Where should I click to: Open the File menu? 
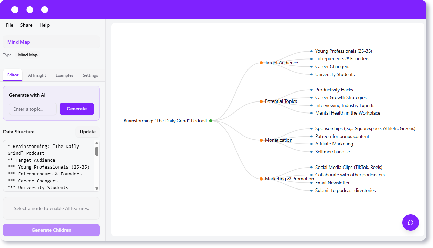point(10,25)
